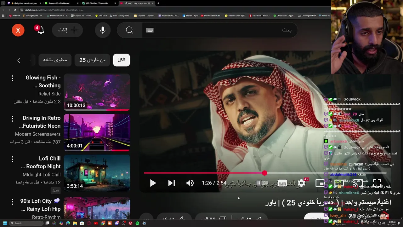Skip to next video in player
This screenshot has height=227, width=403.
(x=171, y=183)
